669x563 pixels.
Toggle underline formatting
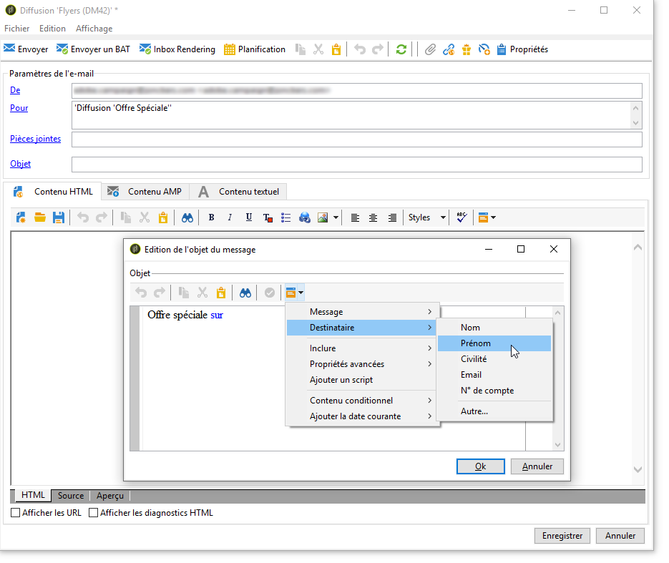click(249, 217)
